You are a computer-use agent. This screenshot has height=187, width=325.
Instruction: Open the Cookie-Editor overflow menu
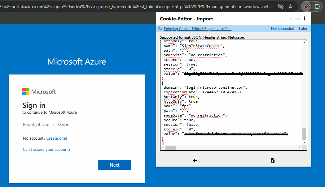click(304, 19)
